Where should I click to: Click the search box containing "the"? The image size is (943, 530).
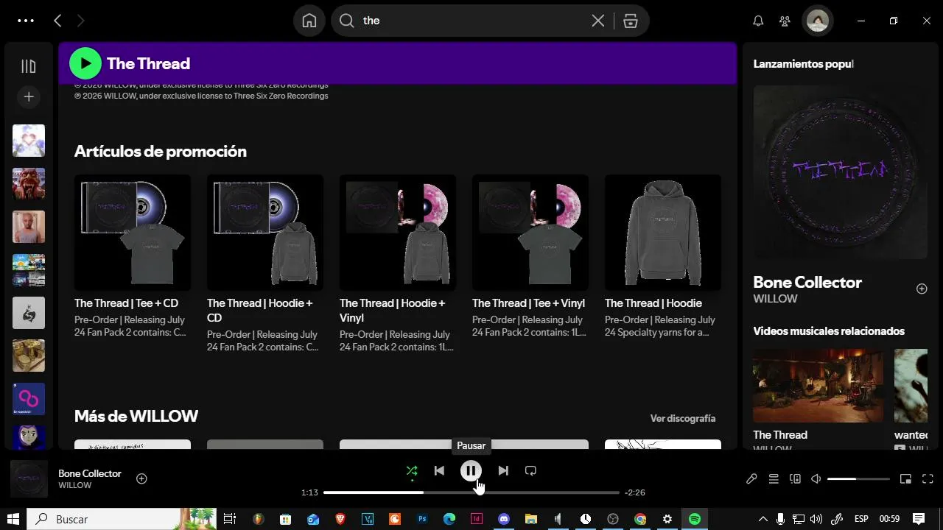490,21
